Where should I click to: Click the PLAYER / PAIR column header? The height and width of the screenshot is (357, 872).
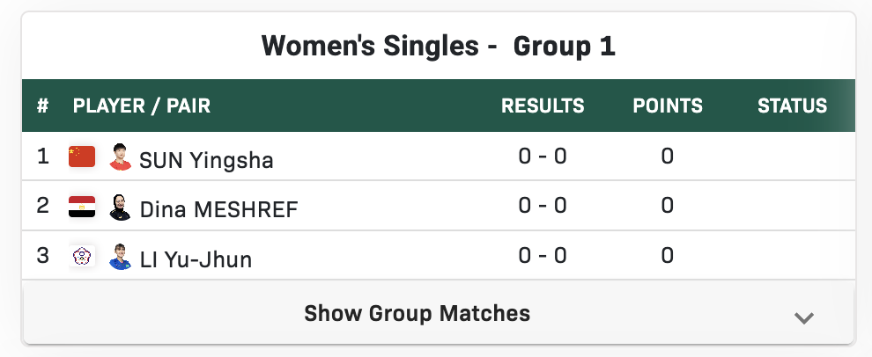142,106
